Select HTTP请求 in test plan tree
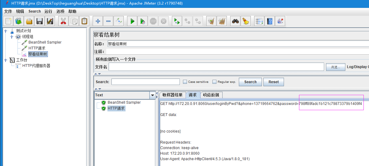The width and height of the screenshot is (369, 166). coord(37,48)
